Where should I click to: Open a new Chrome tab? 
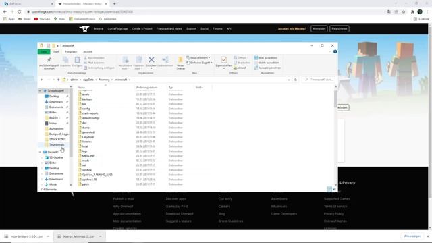tap(114, 4)
